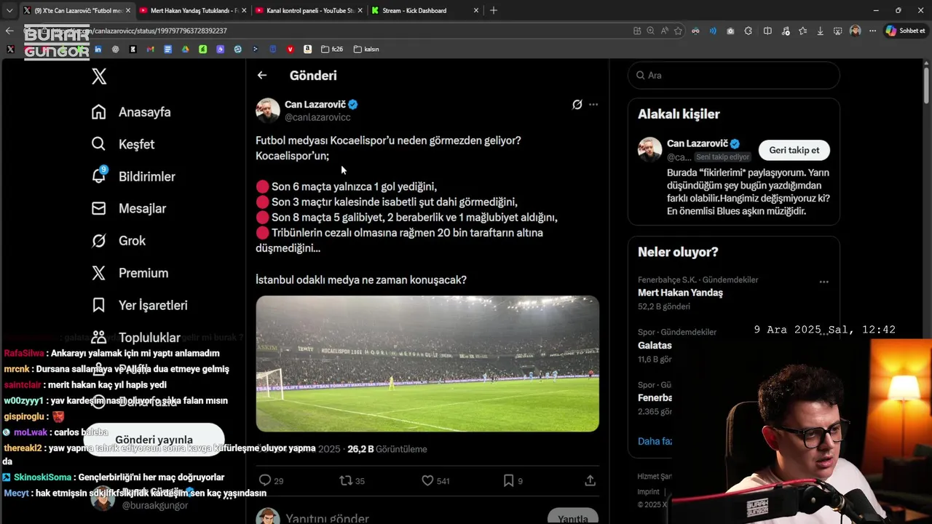The width and height of the screenshot is (932, 524).
Task: Open more options for Mert Hakan Yandaş trend
Action: click(x=824, y=282)
